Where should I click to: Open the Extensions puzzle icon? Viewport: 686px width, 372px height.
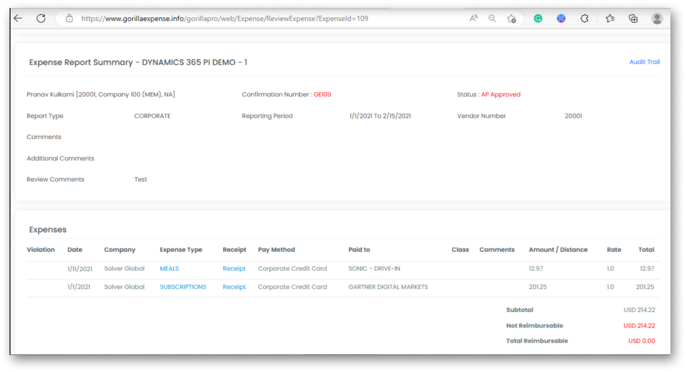[584, 19]
